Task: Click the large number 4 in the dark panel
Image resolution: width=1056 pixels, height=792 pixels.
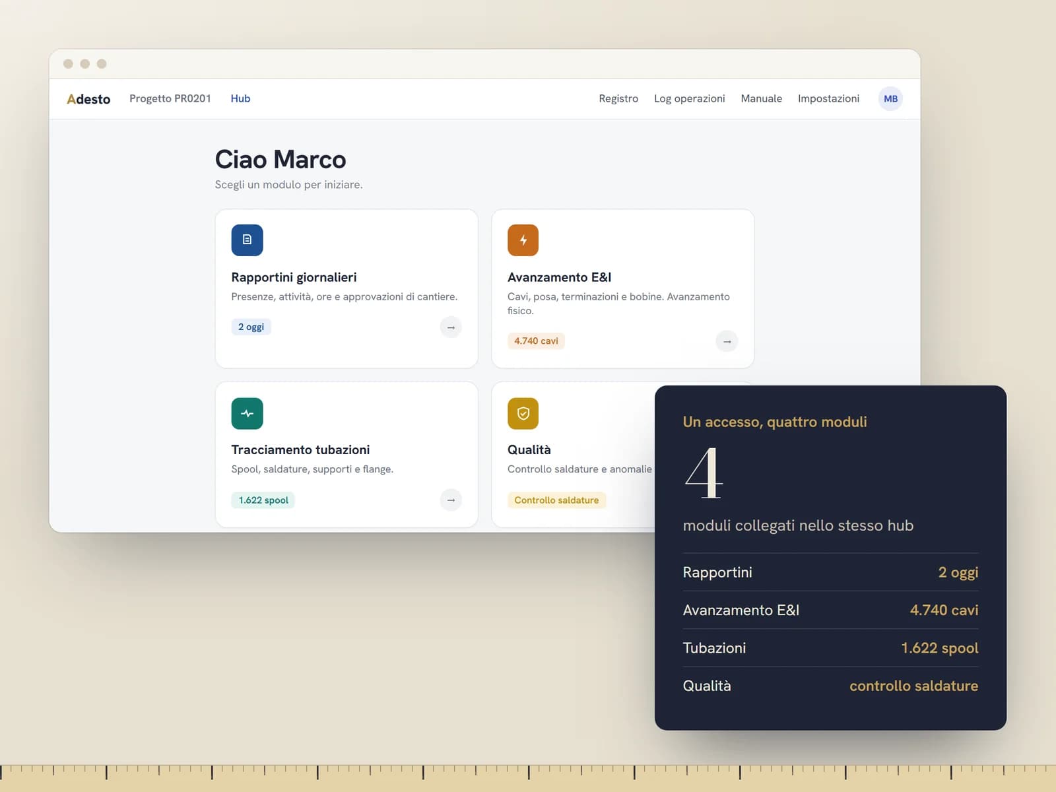Action: (x=704, y=473)
